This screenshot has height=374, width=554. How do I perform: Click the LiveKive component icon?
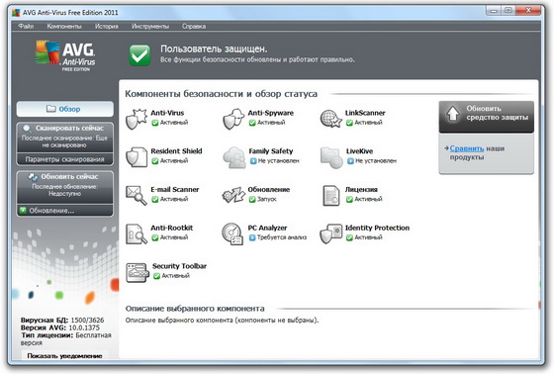click(331, 157)
